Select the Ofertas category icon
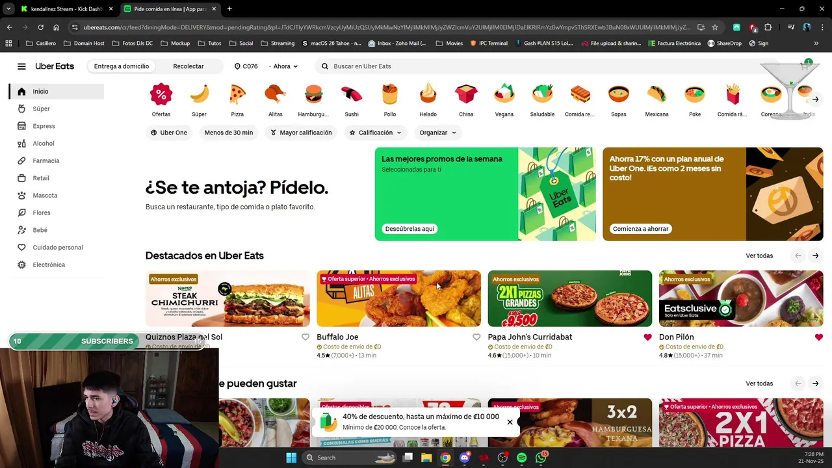The width and height of the screenshot is (832, 468). (161, 95)
